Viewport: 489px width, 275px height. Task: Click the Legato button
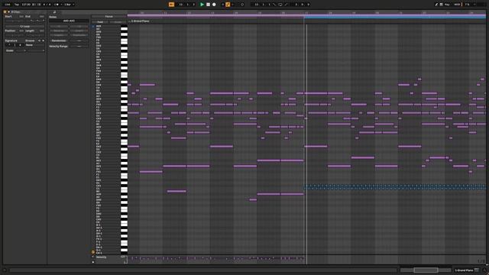(59, 35)
